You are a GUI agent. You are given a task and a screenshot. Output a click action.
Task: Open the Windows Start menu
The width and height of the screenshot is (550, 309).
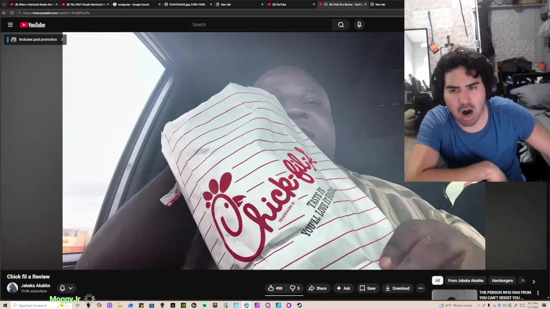5,306
